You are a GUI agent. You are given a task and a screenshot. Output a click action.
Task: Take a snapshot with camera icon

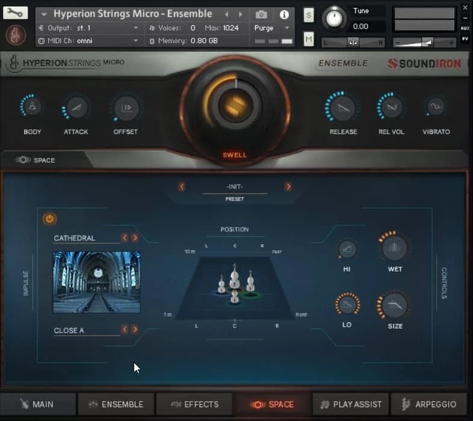(x=261, y=14)
